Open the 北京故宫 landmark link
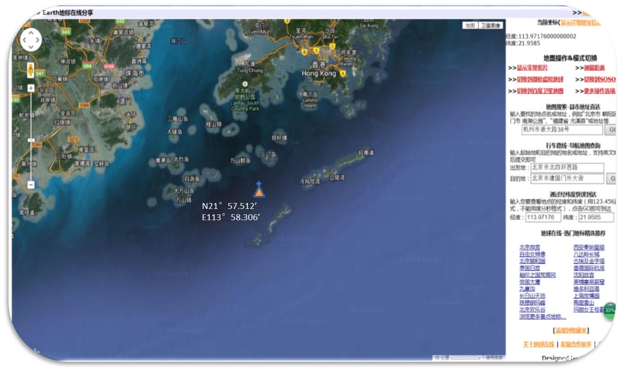Viewport: 621px width, 371px height. pos(529,247)
